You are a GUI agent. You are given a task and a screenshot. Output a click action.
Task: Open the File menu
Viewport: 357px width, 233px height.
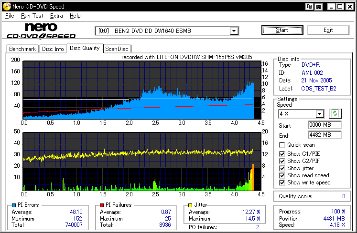point(10,16)
